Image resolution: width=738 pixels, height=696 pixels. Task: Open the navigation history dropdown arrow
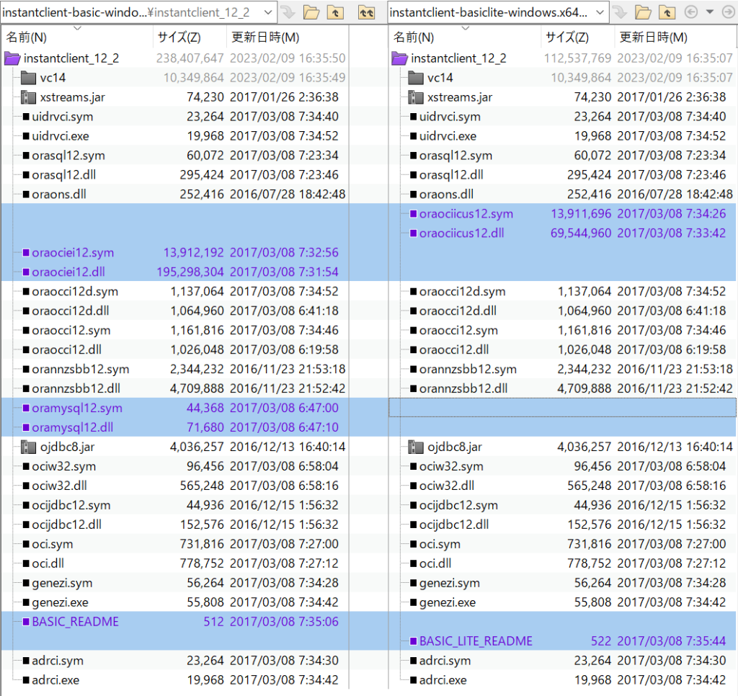(x=709, y=12)
